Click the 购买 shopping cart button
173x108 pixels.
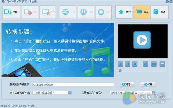141,12
